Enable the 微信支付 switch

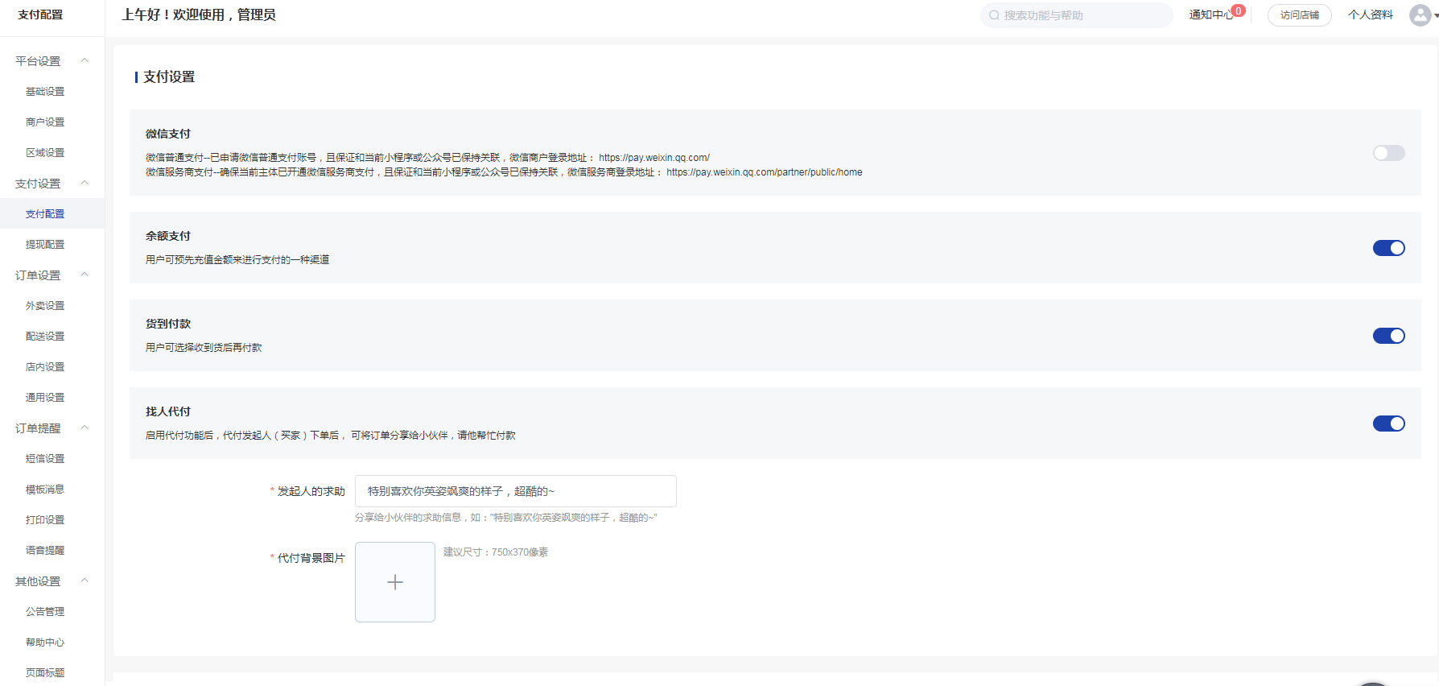[1389, 153]
